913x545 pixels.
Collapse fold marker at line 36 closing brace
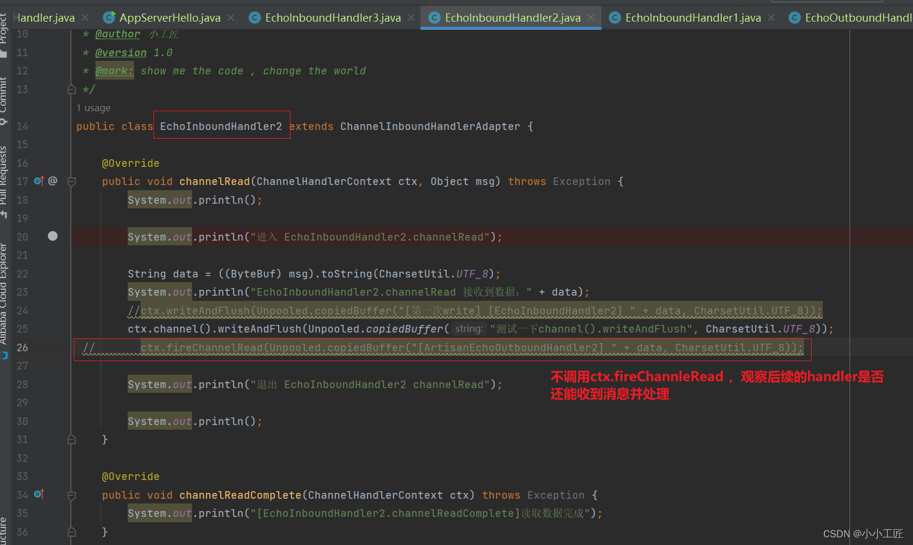coord(71,532)
